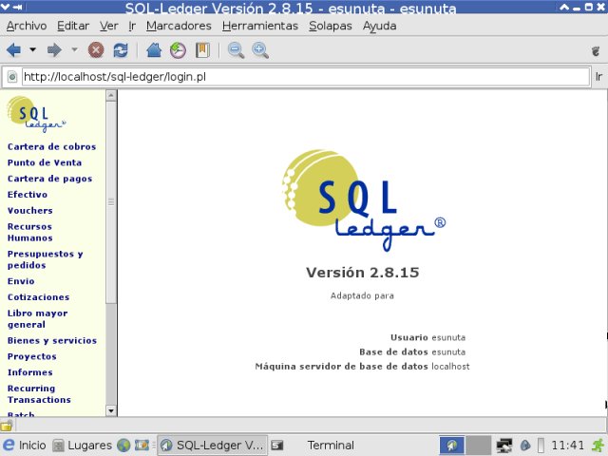This screenshot has height=456, width=608.
Task: Open Bienes y servicios in sidebar
Action: click(52, 340)
